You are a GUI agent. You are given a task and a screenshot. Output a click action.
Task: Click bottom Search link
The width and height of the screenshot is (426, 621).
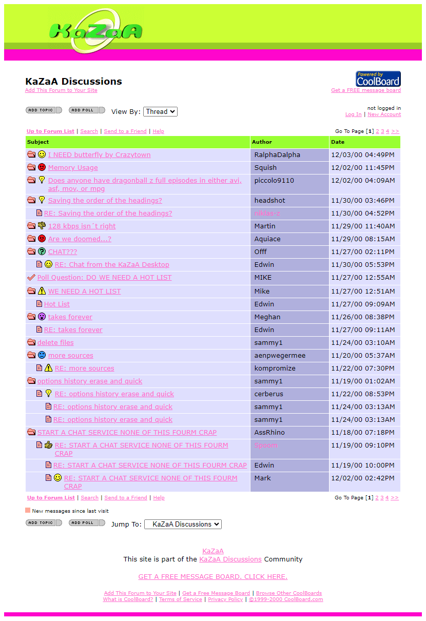pyautogui.click(x=89, y=498)
